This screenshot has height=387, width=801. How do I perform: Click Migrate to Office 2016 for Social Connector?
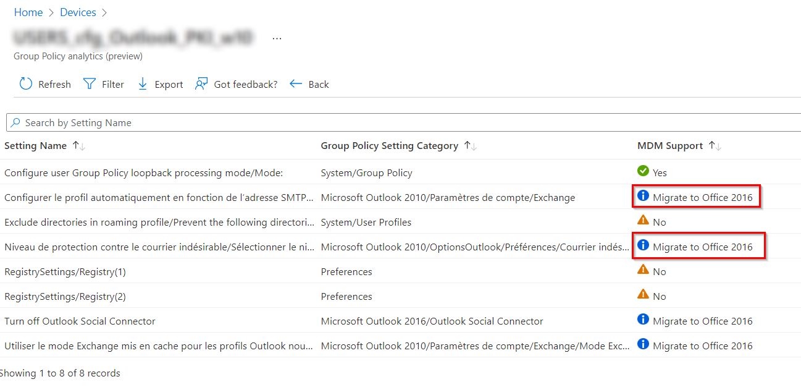(703, 321)
